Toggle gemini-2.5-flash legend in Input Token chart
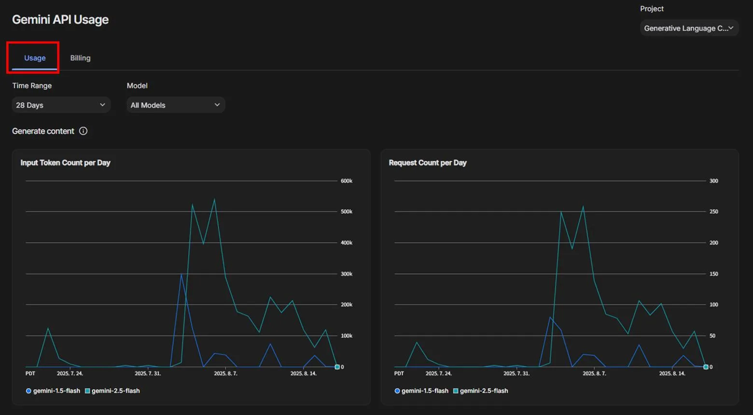Viewport: 753px width, 415px height. coord(112,391)
